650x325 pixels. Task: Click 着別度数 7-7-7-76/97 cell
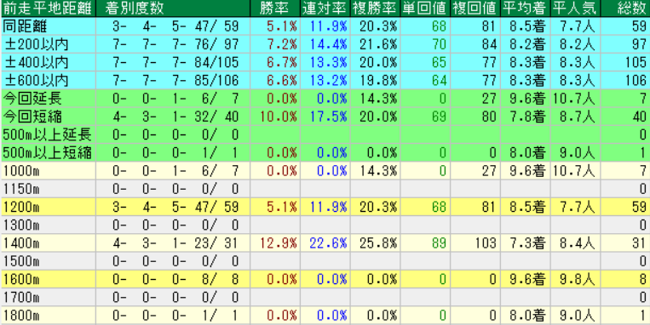click(x=175, y=44)
